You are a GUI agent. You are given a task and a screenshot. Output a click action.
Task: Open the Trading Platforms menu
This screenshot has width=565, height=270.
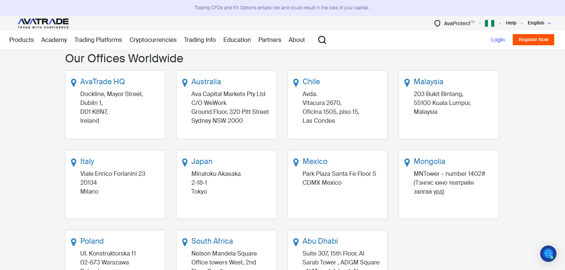click(98, 40)
